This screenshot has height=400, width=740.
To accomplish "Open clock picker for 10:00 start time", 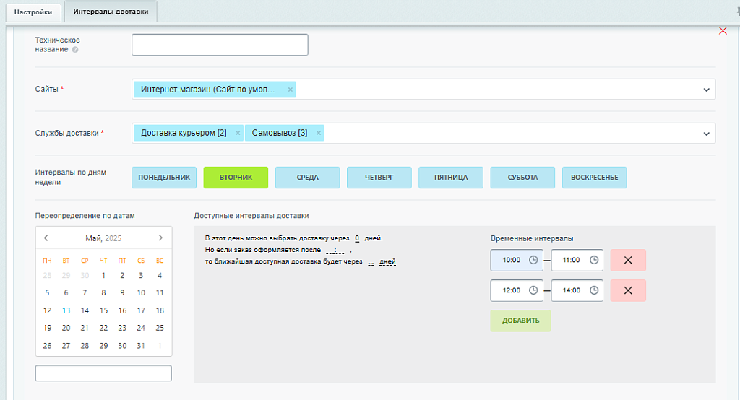I will click(x=533, y=260).
